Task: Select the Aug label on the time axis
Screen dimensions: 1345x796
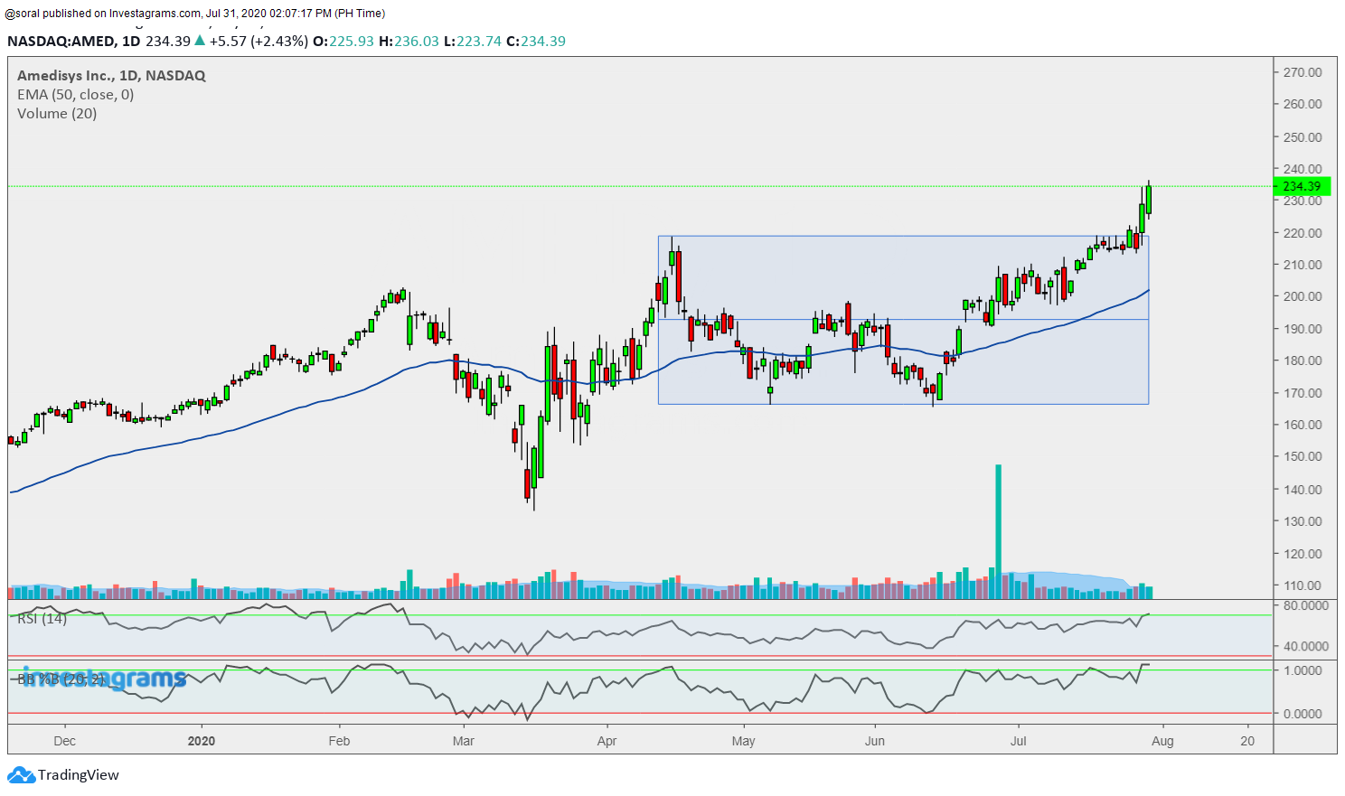Action: click(1162, 740)
